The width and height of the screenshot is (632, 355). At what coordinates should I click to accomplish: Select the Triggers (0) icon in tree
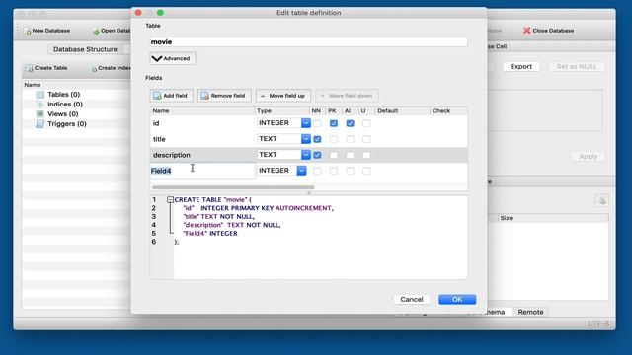pyautogui.click(x=39, y=124)
